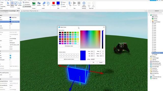This screenshot has width=163, height=91.
Task: Click Copy in the clipboard group
Action: point(2,2)
